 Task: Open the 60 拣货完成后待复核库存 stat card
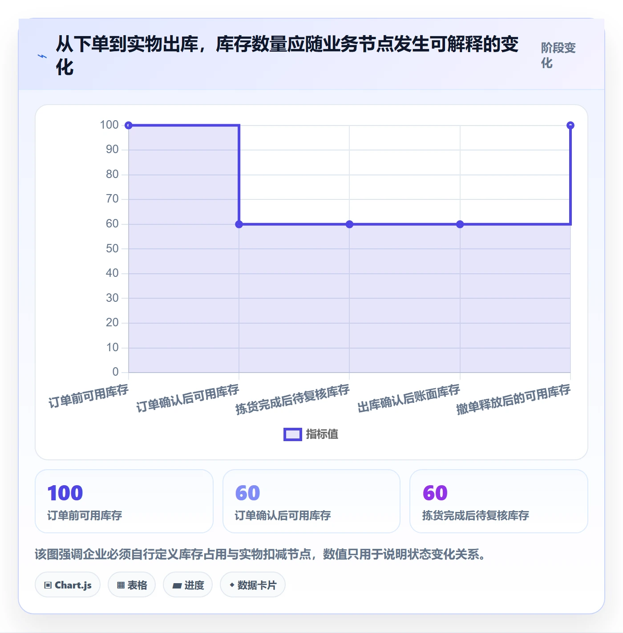click(x=499, y=501)
